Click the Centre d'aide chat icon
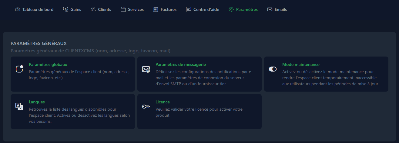The image size is (399, 143). pyautogui.click(x=189, y=9)
